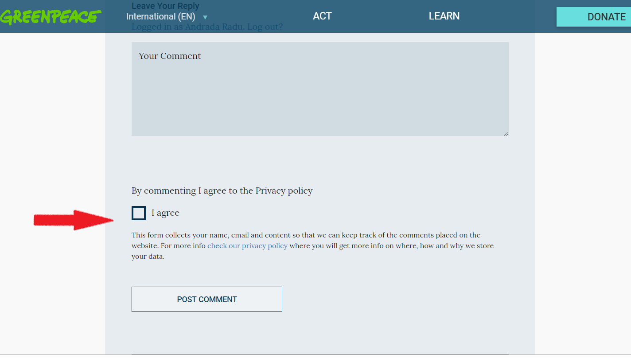Screen dimensions: 631x358
Task: Open the Andrada Radu profile link
Action: [214, 27]
